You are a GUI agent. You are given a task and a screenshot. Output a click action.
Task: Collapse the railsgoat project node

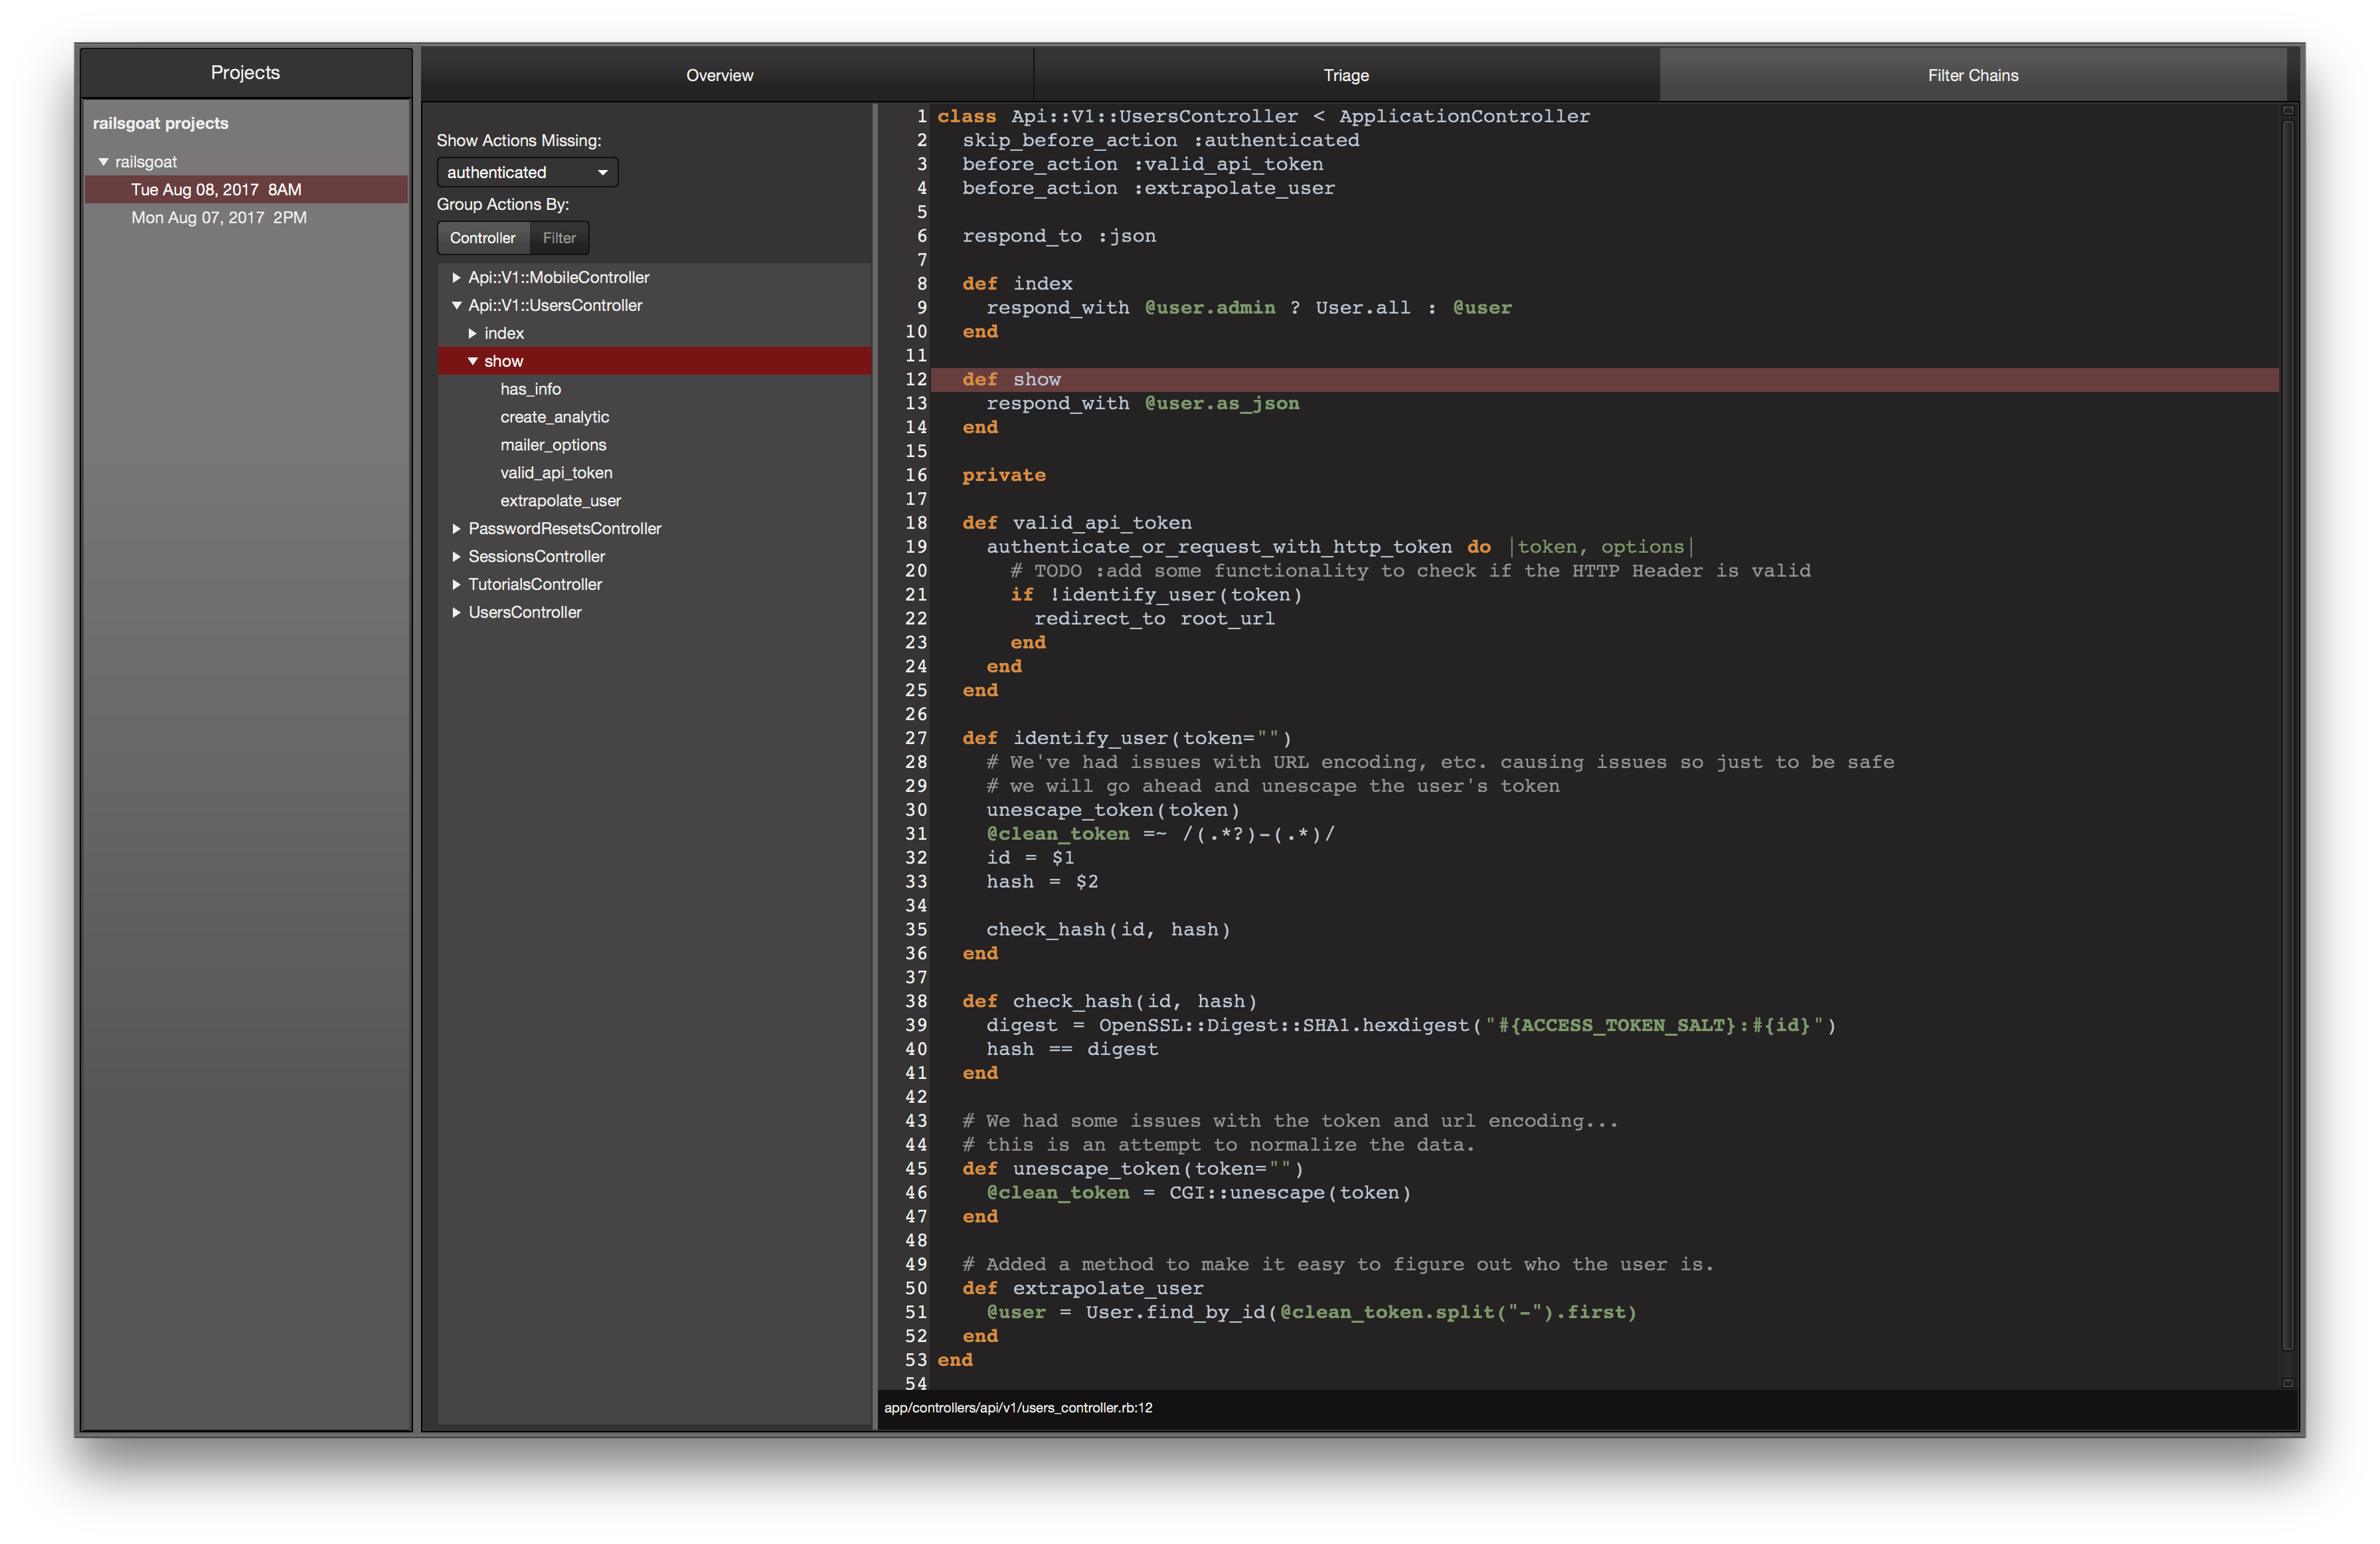[x=103, y=161]
